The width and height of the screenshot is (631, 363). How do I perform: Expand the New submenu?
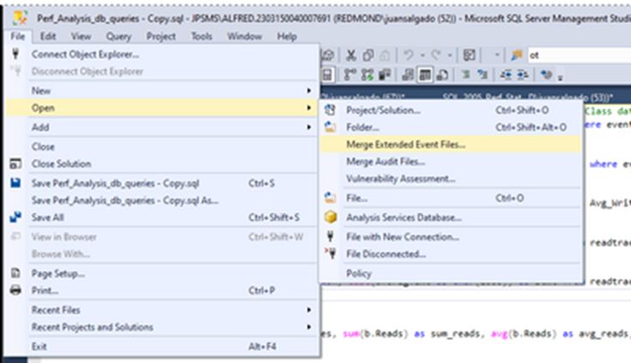[309, 90]
